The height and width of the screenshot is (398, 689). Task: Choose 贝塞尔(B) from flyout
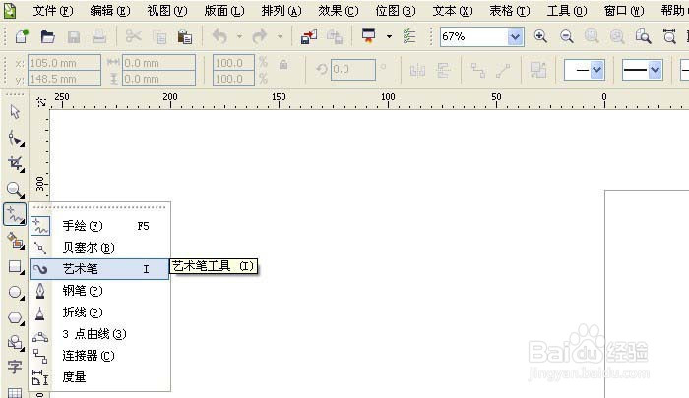(99, 248)
